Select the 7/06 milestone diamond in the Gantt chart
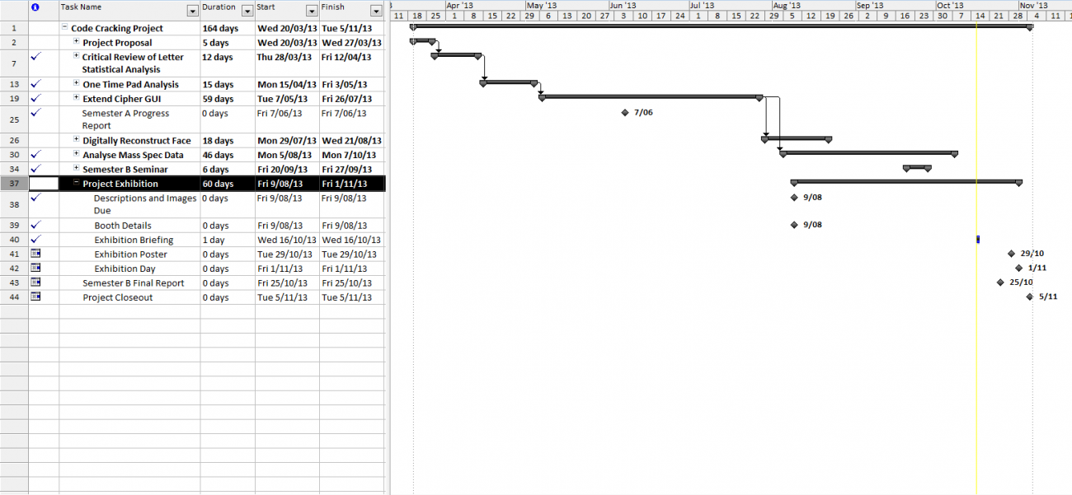 625,112
